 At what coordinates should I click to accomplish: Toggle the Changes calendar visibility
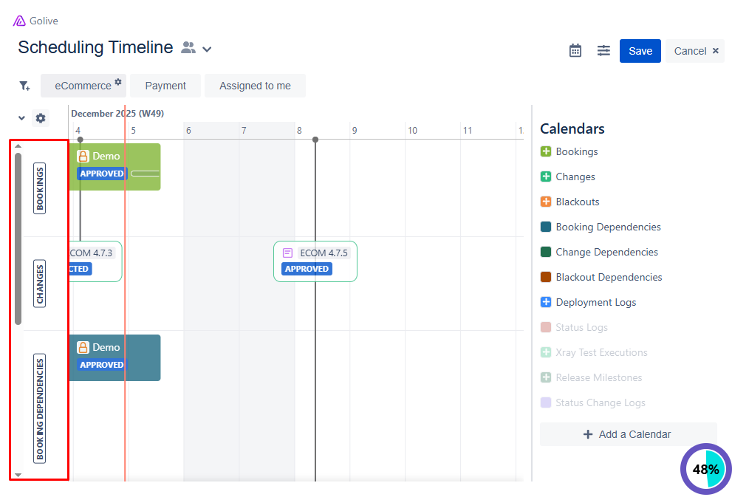(546, 177)
